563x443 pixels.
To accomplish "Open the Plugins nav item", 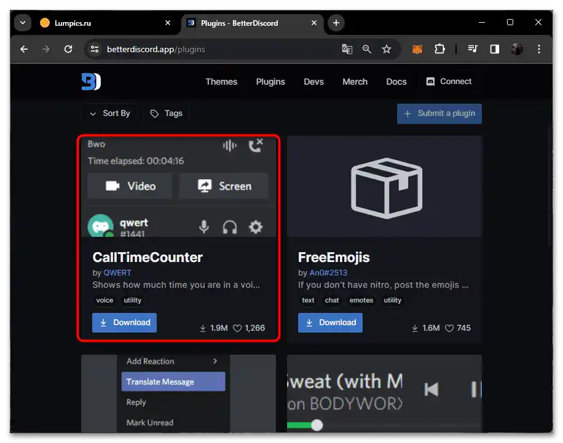I will click(270, 82).
